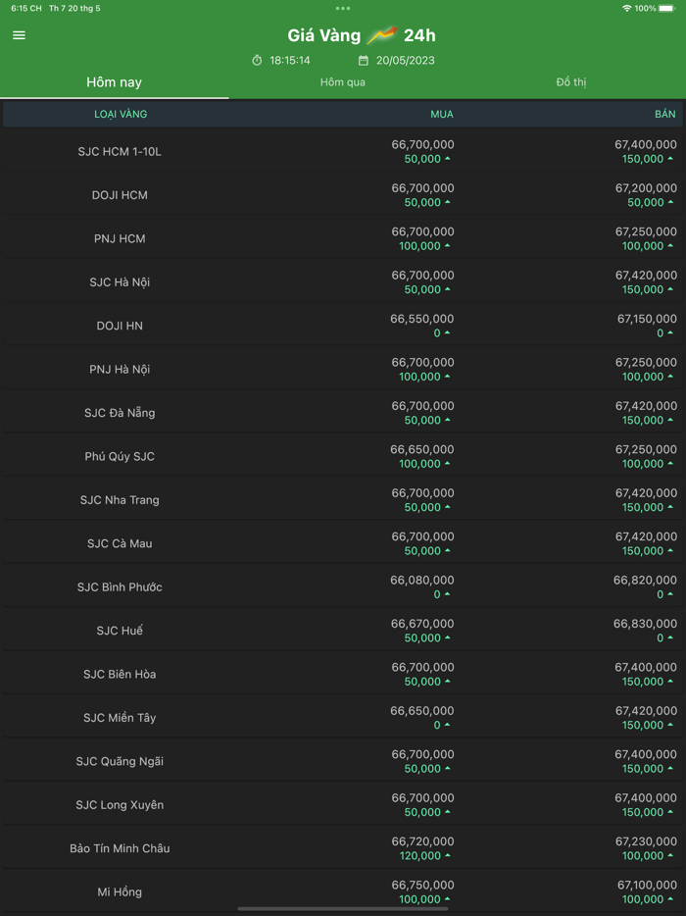Switch to the Hôm nay tab
Viewport: 686px width, 916px height.
click(115, 82)
